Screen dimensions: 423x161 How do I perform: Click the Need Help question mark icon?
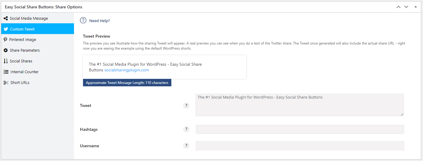click(83, 21)
